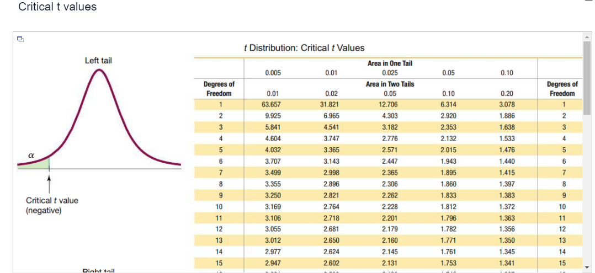Click the cell 5.841
The image size is (595, 273).
pos(273,127)
